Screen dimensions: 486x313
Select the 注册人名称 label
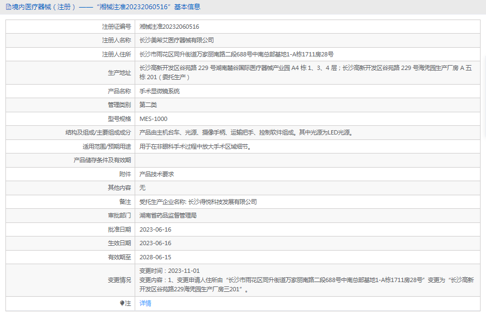[x=117, y=41]
